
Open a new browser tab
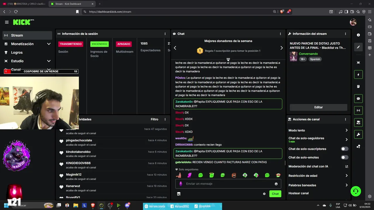coord(100,4)
